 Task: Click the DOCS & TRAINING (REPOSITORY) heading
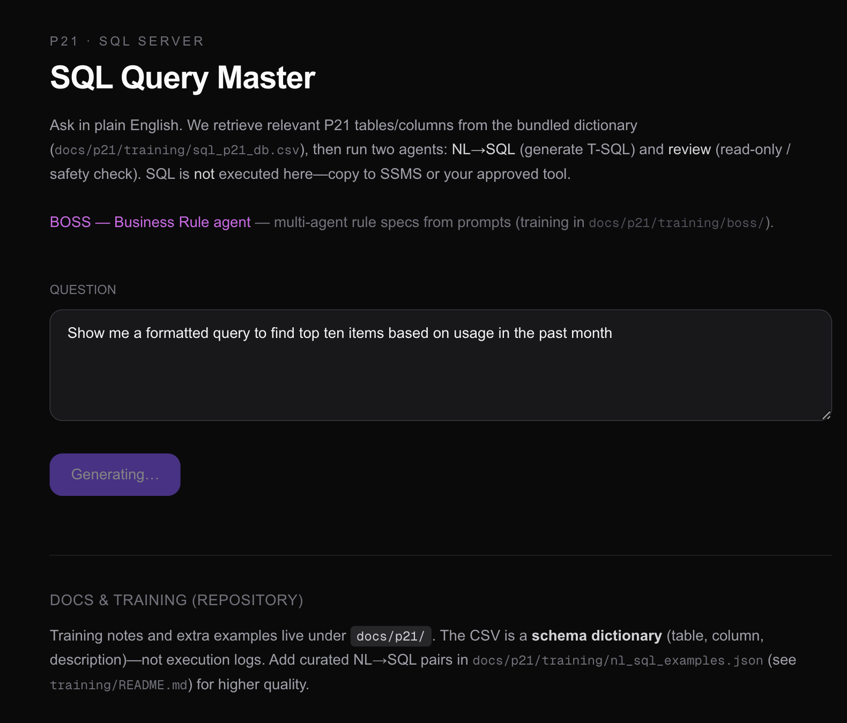click(176, 600)
